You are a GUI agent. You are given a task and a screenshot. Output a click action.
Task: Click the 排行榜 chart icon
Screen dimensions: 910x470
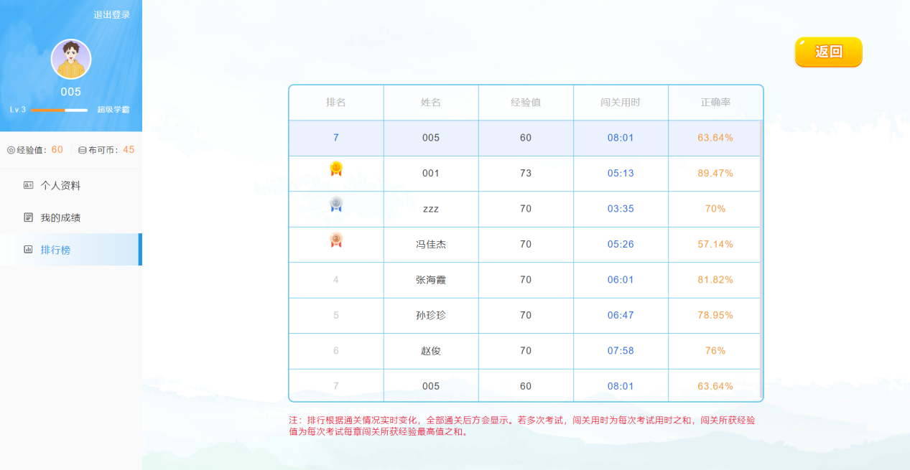click(29, 250)
